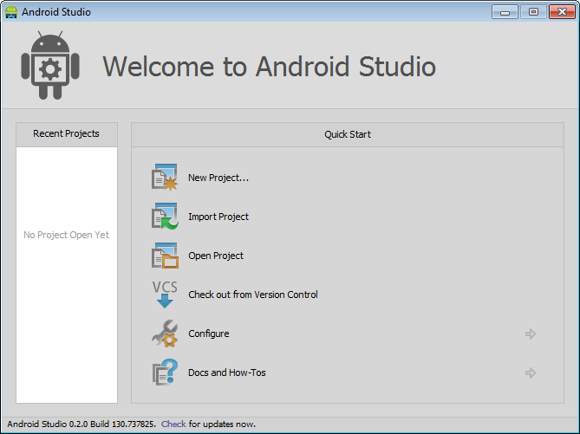Image resolution: width=580 pixels, height=434 pixels.
Task: Click the New Project icon
Action: click(165, 178)
